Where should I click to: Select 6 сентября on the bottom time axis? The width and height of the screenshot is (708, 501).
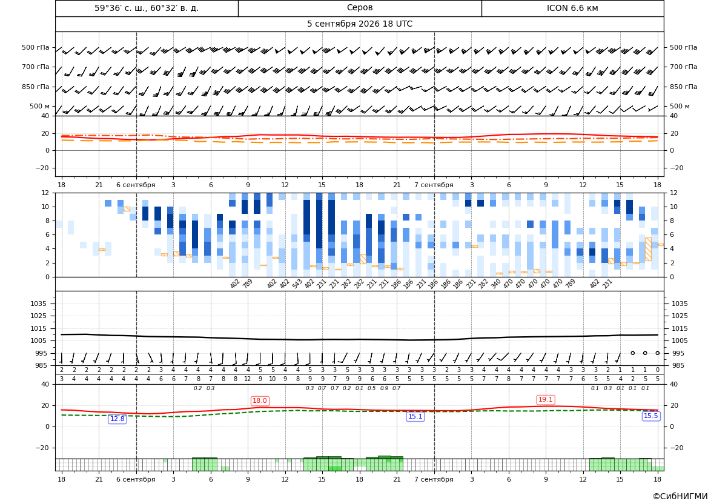point(136,479)
